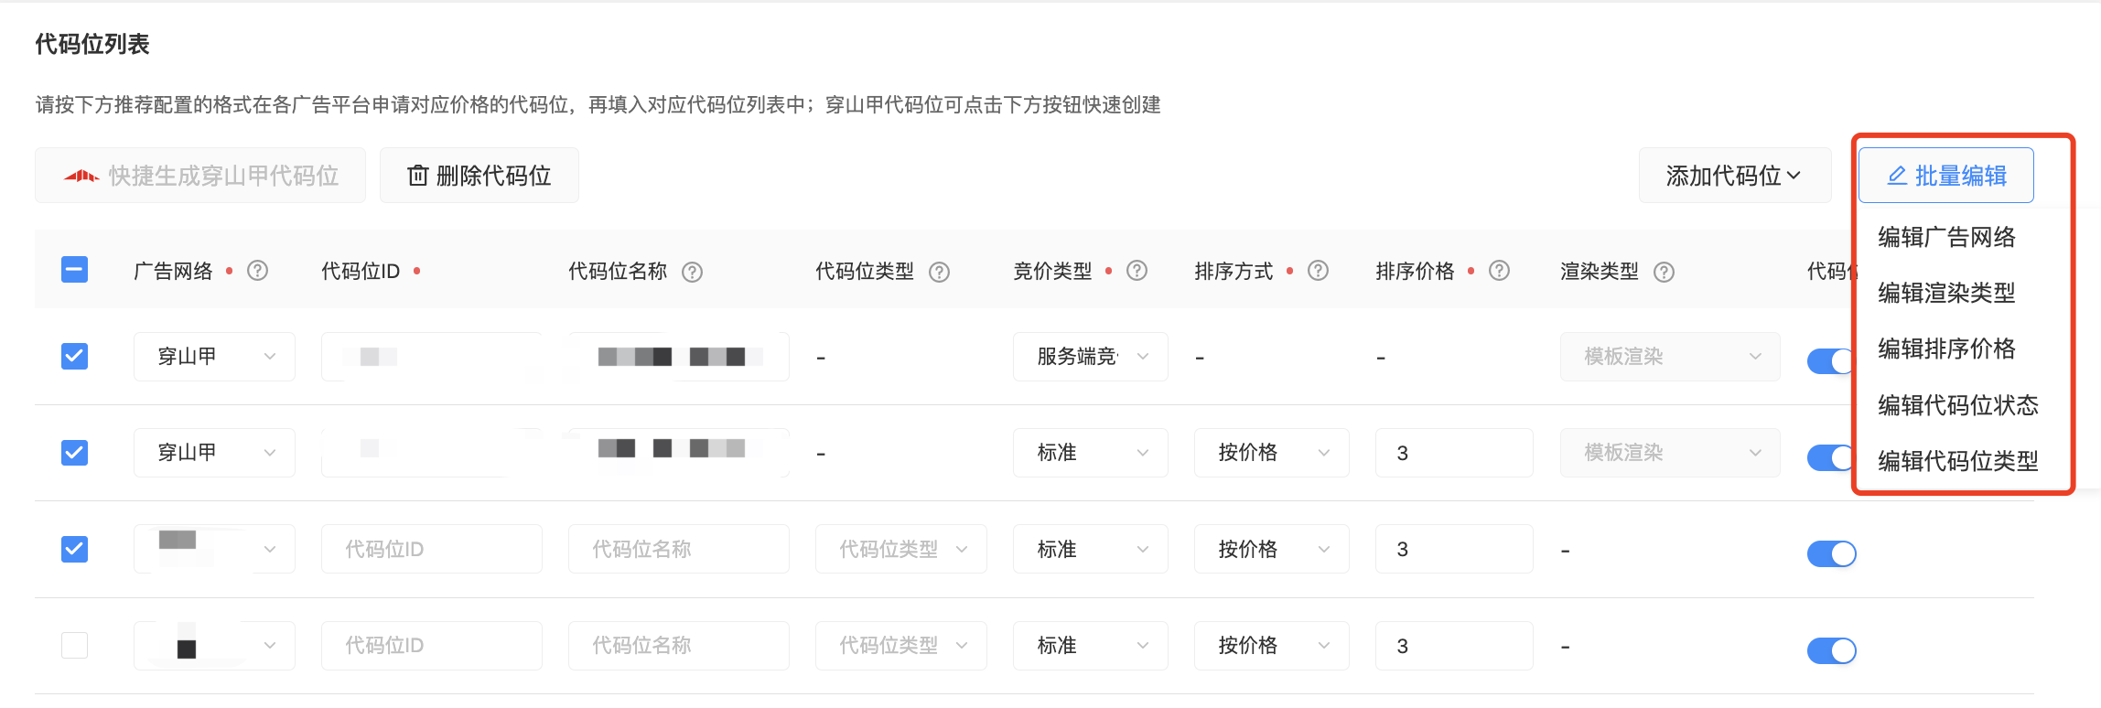Select 编辑广告网络 from batch edit menu

tap(1946, 238)
